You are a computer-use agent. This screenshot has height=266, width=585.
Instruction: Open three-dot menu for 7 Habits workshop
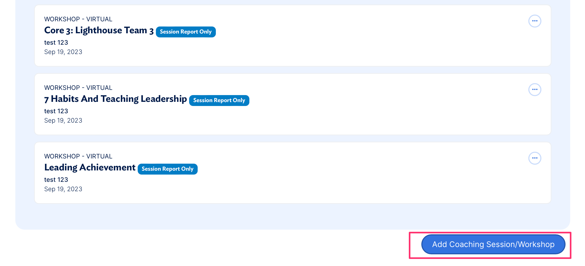[x=535, y=90]
